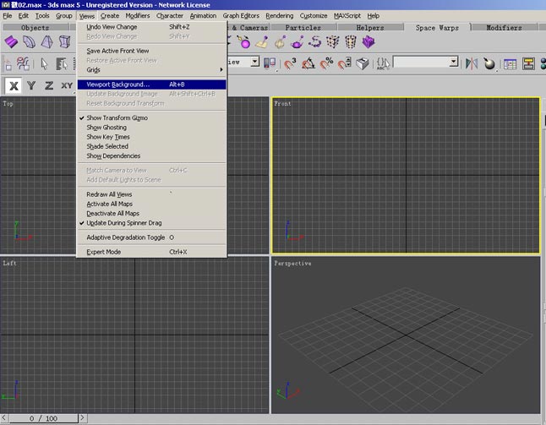Click the first toolbar icon left of Bind

[8, 63]
